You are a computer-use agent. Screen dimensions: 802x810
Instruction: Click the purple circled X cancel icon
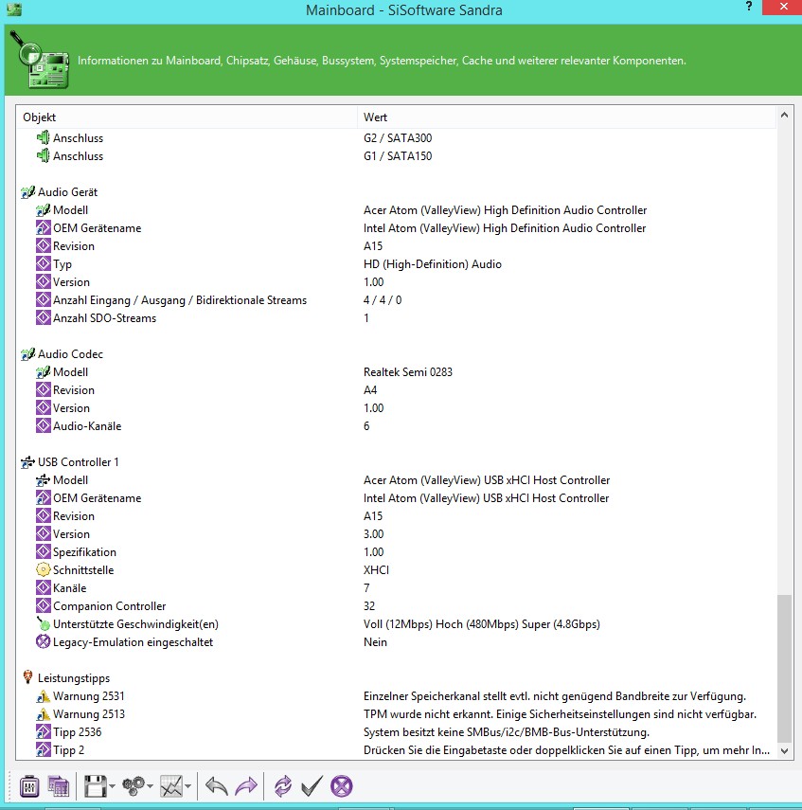(342, 786)
